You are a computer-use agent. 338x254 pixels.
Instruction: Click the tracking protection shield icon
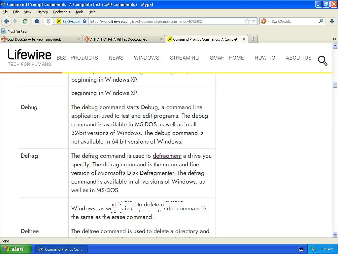49,21
